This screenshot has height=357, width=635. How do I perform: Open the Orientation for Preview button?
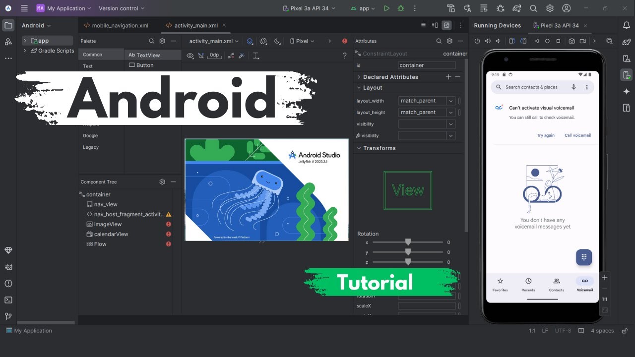(264, 41)
